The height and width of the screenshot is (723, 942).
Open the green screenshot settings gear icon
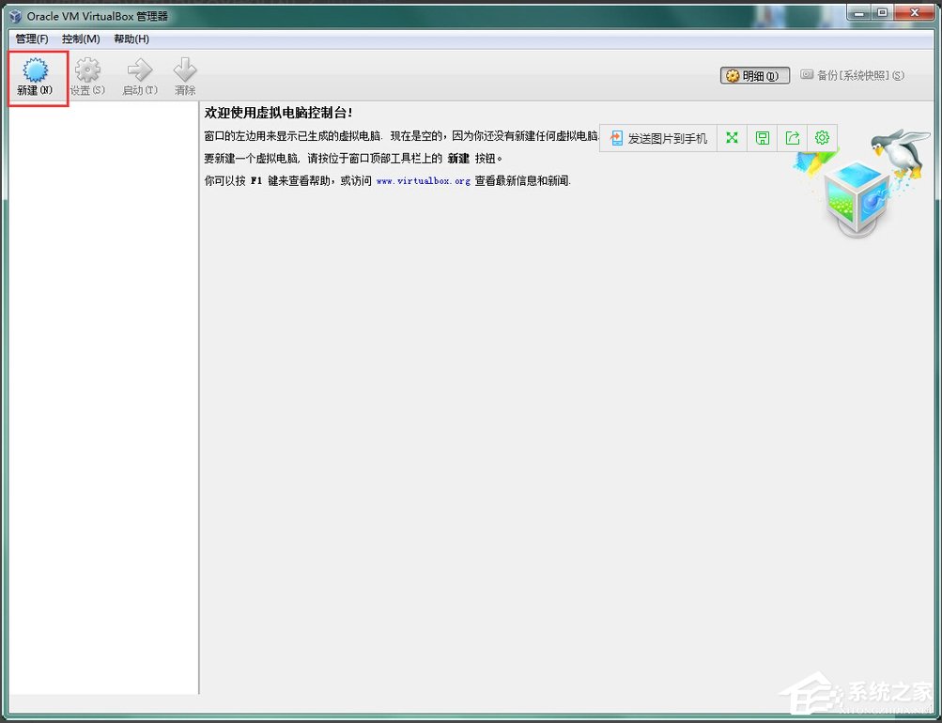tap(822, 137)
